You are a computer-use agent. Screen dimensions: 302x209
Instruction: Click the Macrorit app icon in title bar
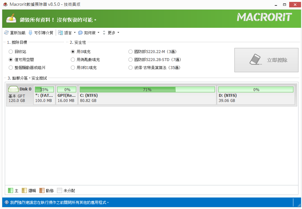point(5,4)
